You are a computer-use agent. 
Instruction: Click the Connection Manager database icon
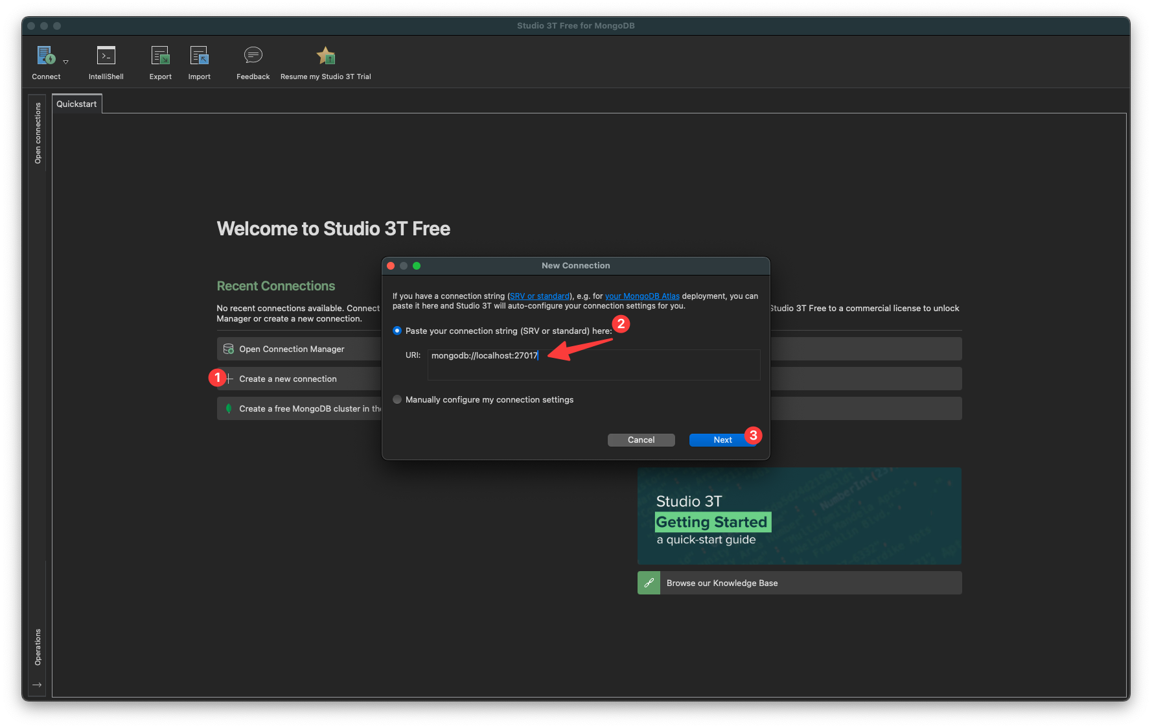click(229, 349)
